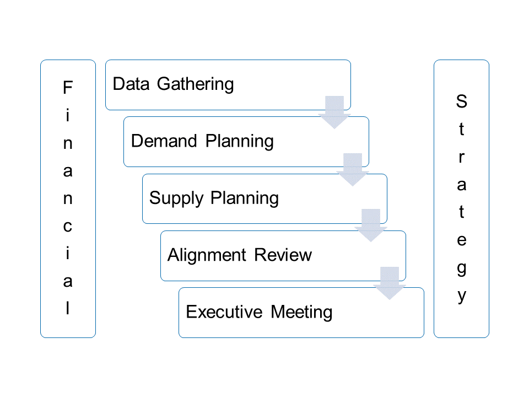Select the vertical Strategy box on the right
The image size is (529, 397).
coord(461,198)
